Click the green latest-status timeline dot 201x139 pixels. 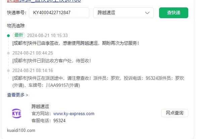8,36
